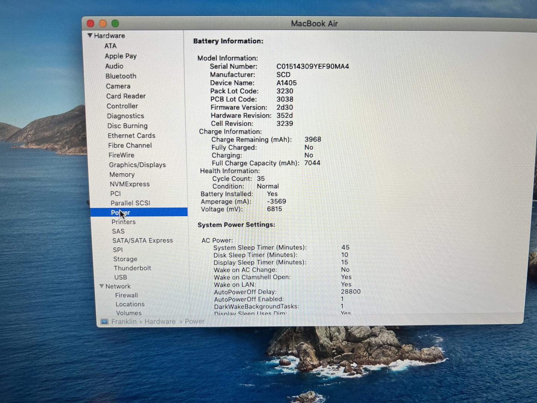Select Ethernet Cards in the sidebar

[132, 135]
